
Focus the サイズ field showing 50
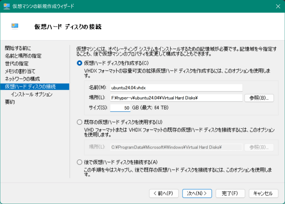(120, 108)
